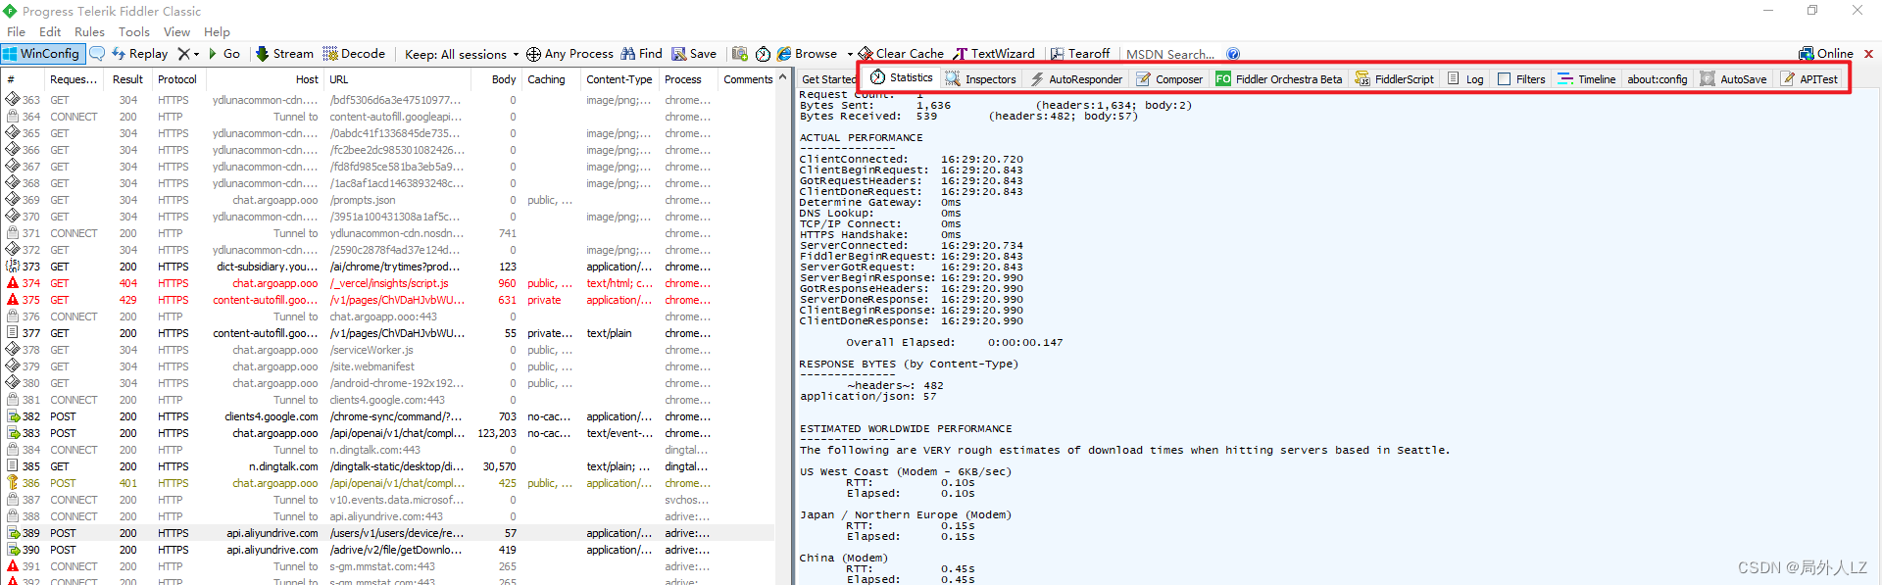Open the AutoSave tab
This screenshot has height=585, width=1882.
(1734, 79)
